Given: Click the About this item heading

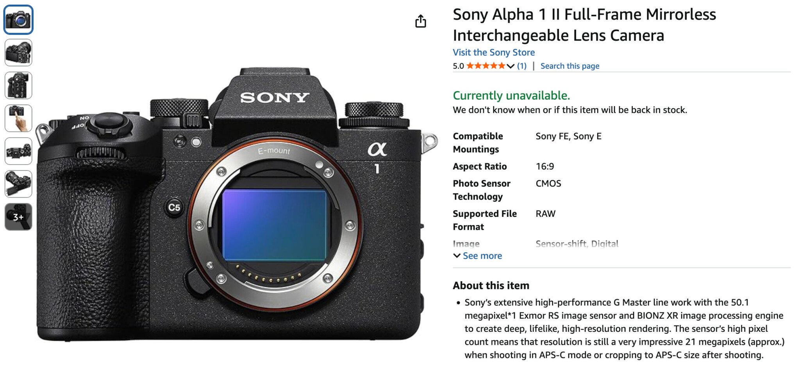Looking at the screenshot, I should [x=491, y=285].
